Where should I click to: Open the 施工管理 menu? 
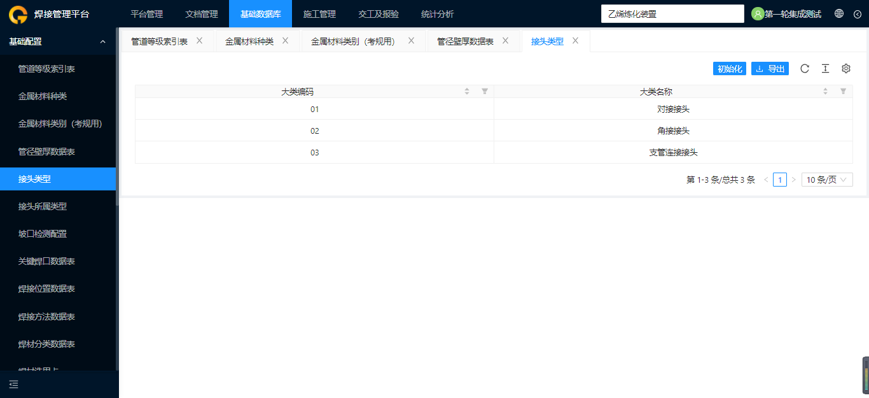tap(319, 14)
